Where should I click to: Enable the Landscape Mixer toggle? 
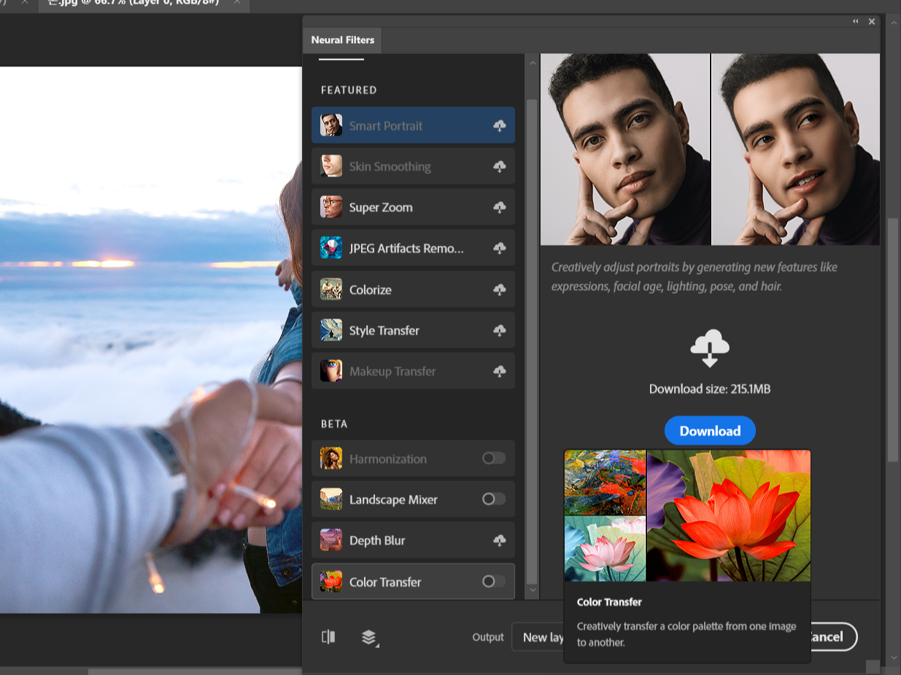coord(494,499)
